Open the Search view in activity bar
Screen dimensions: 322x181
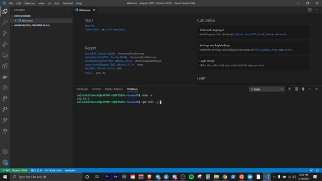coord(5,22)
